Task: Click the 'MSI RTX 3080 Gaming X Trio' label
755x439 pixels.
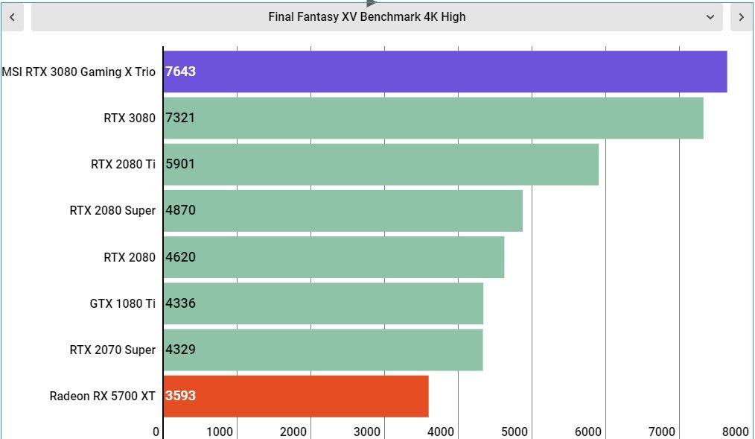Action: tap(78, 72)
